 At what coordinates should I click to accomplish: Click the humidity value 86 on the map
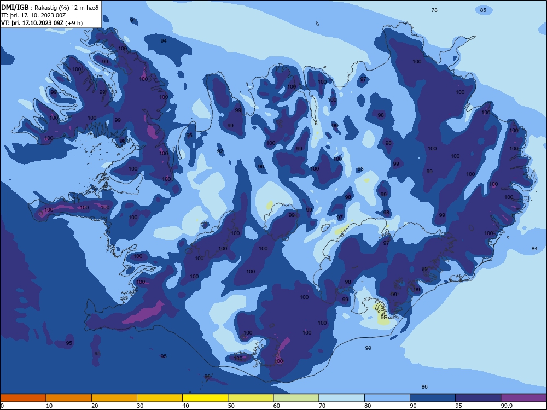[424, 386]
